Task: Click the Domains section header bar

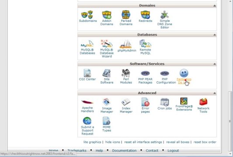Action: coord(147,6)
